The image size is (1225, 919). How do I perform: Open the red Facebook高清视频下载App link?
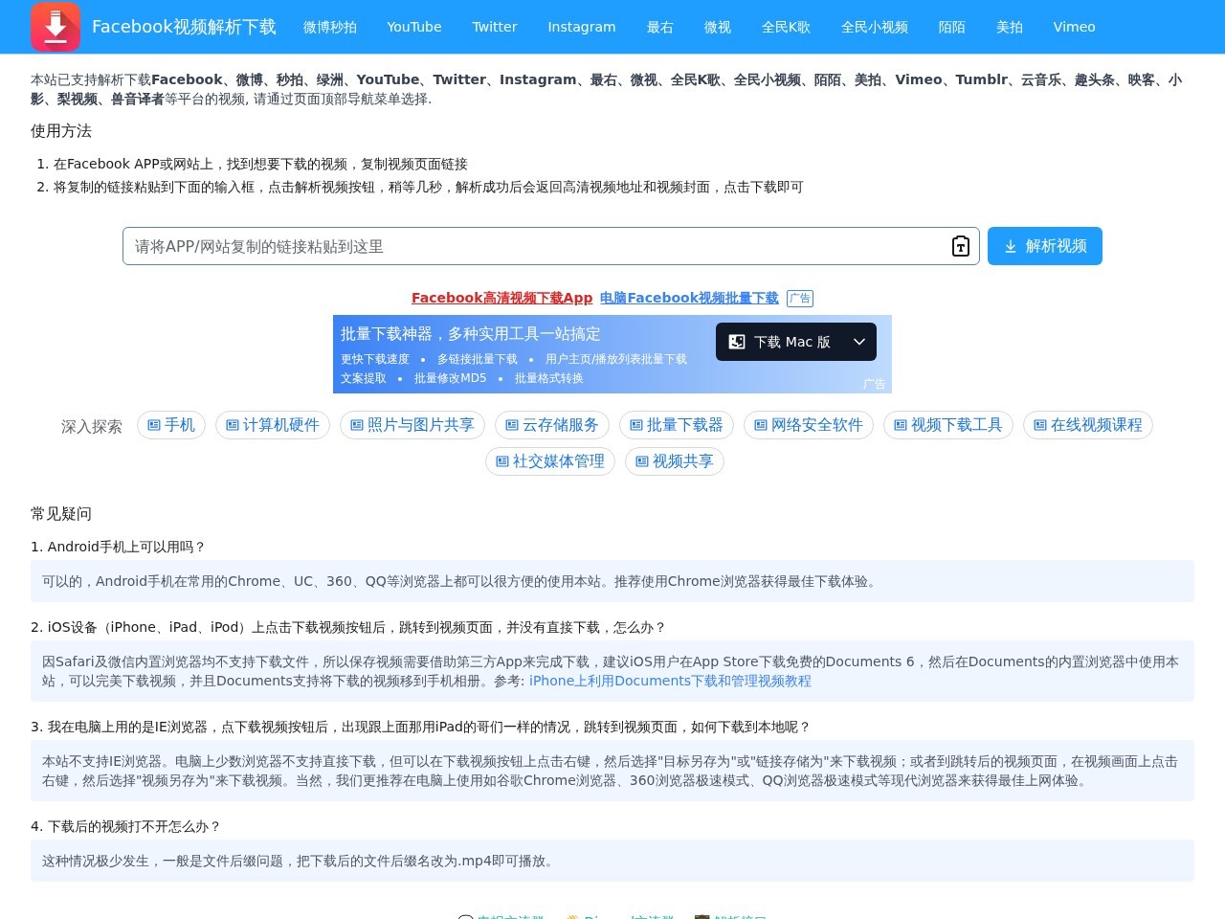pos(502,298)
